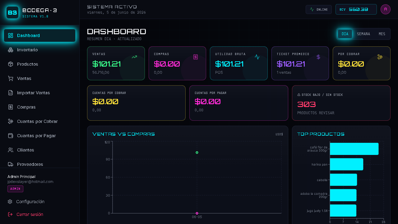Open the Configuración link
398x224 pixels.
(39, 202)
